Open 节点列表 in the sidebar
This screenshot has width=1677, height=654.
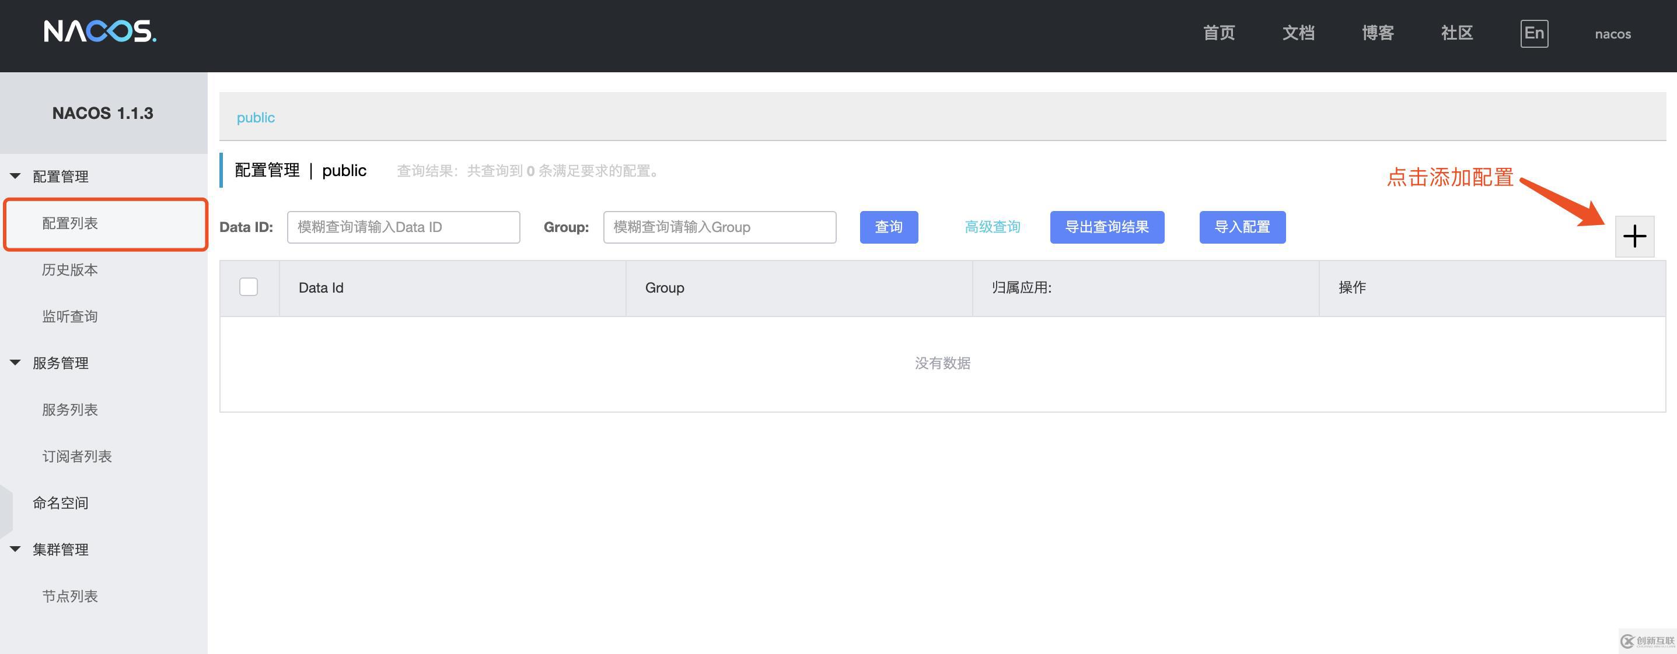point(70,596)
